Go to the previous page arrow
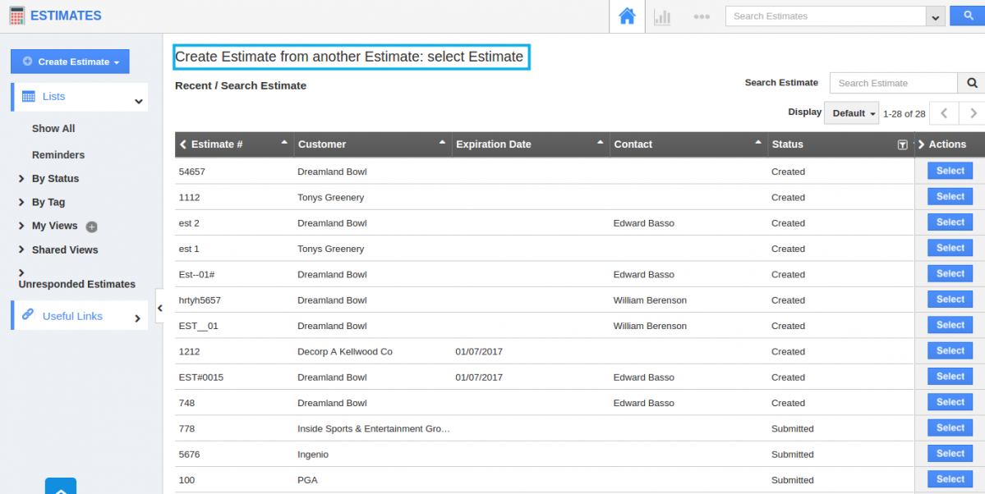 (944, 113)
